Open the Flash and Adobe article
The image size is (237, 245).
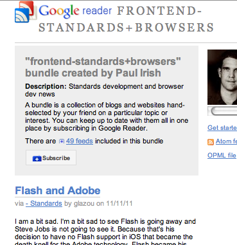coord(58,190)
